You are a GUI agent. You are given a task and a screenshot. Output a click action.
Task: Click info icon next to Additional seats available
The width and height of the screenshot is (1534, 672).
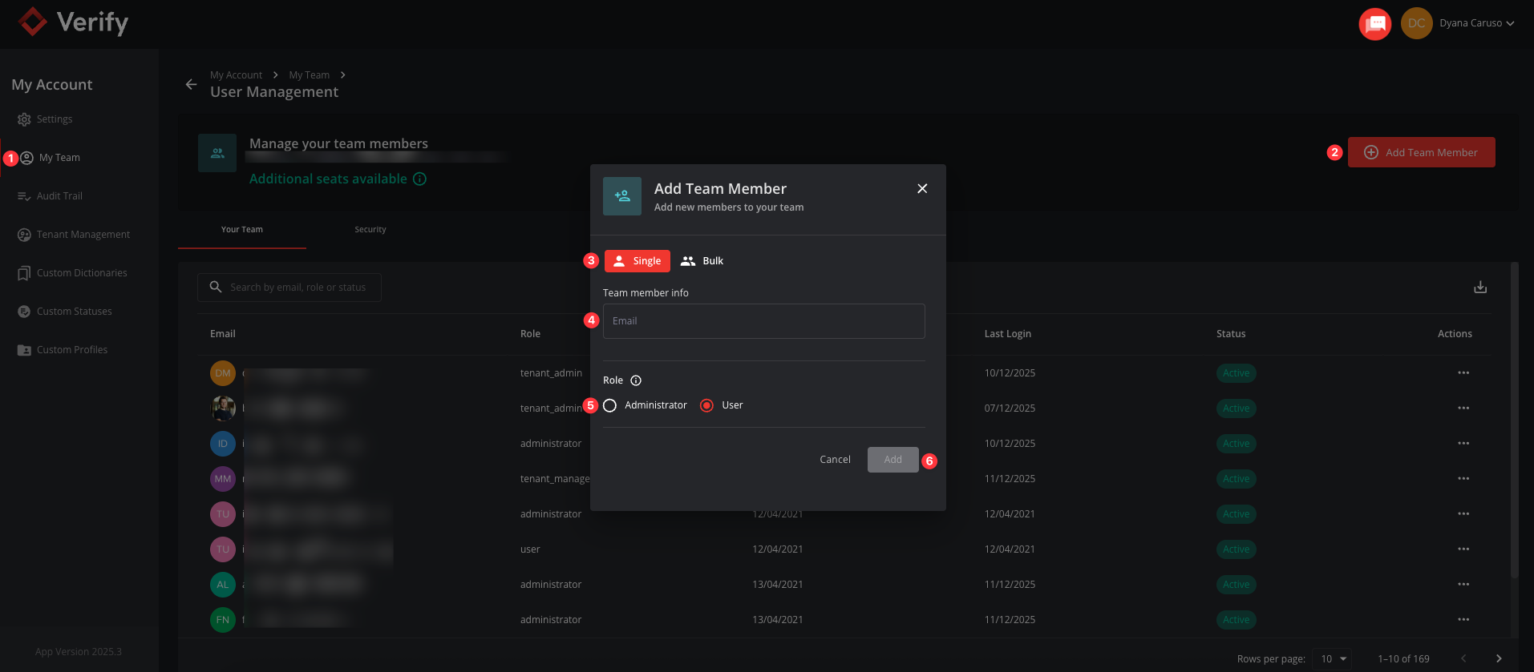419,179
